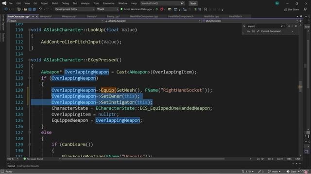
Task: Toggle Use Regular Expressions in find box
Action: point(258,31)
